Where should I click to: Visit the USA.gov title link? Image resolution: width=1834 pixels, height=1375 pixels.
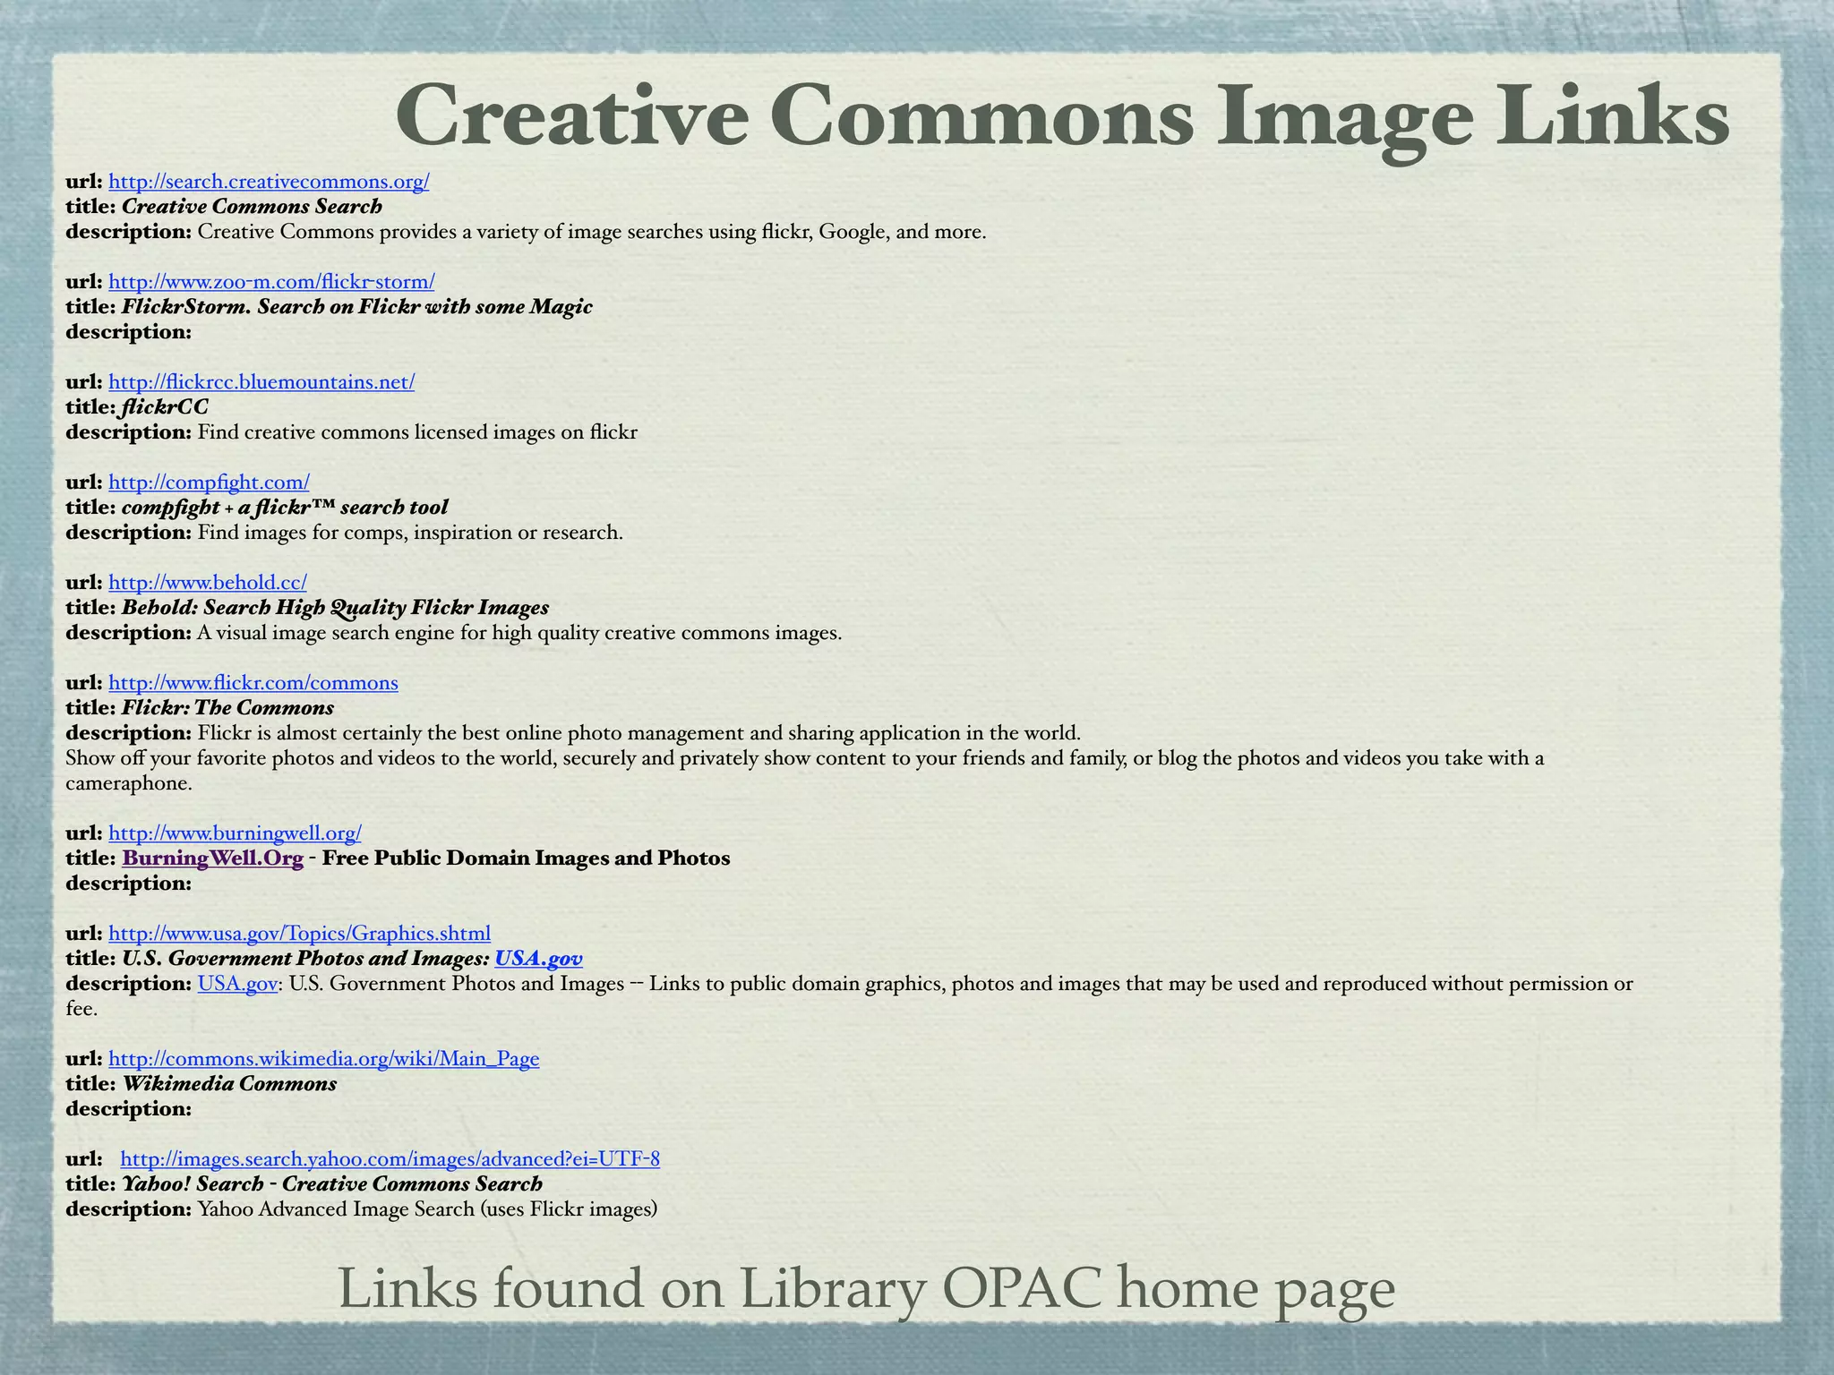537,958
